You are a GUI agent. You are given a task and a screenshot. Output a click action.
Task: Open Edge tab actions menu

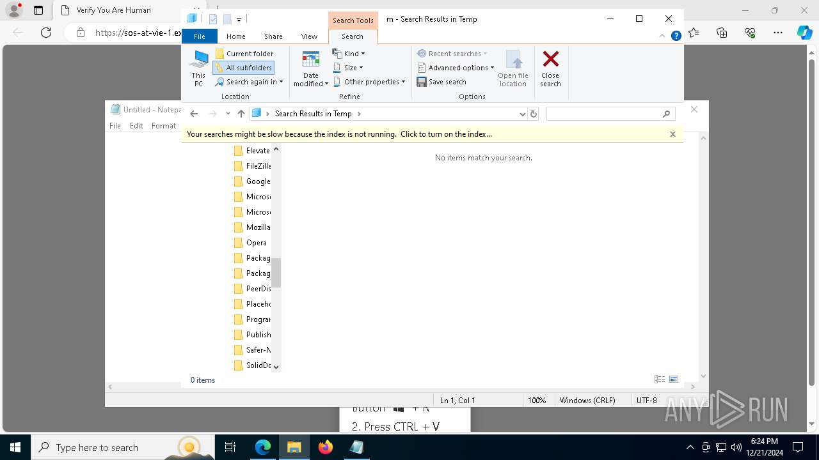click(x=38, y=10)
